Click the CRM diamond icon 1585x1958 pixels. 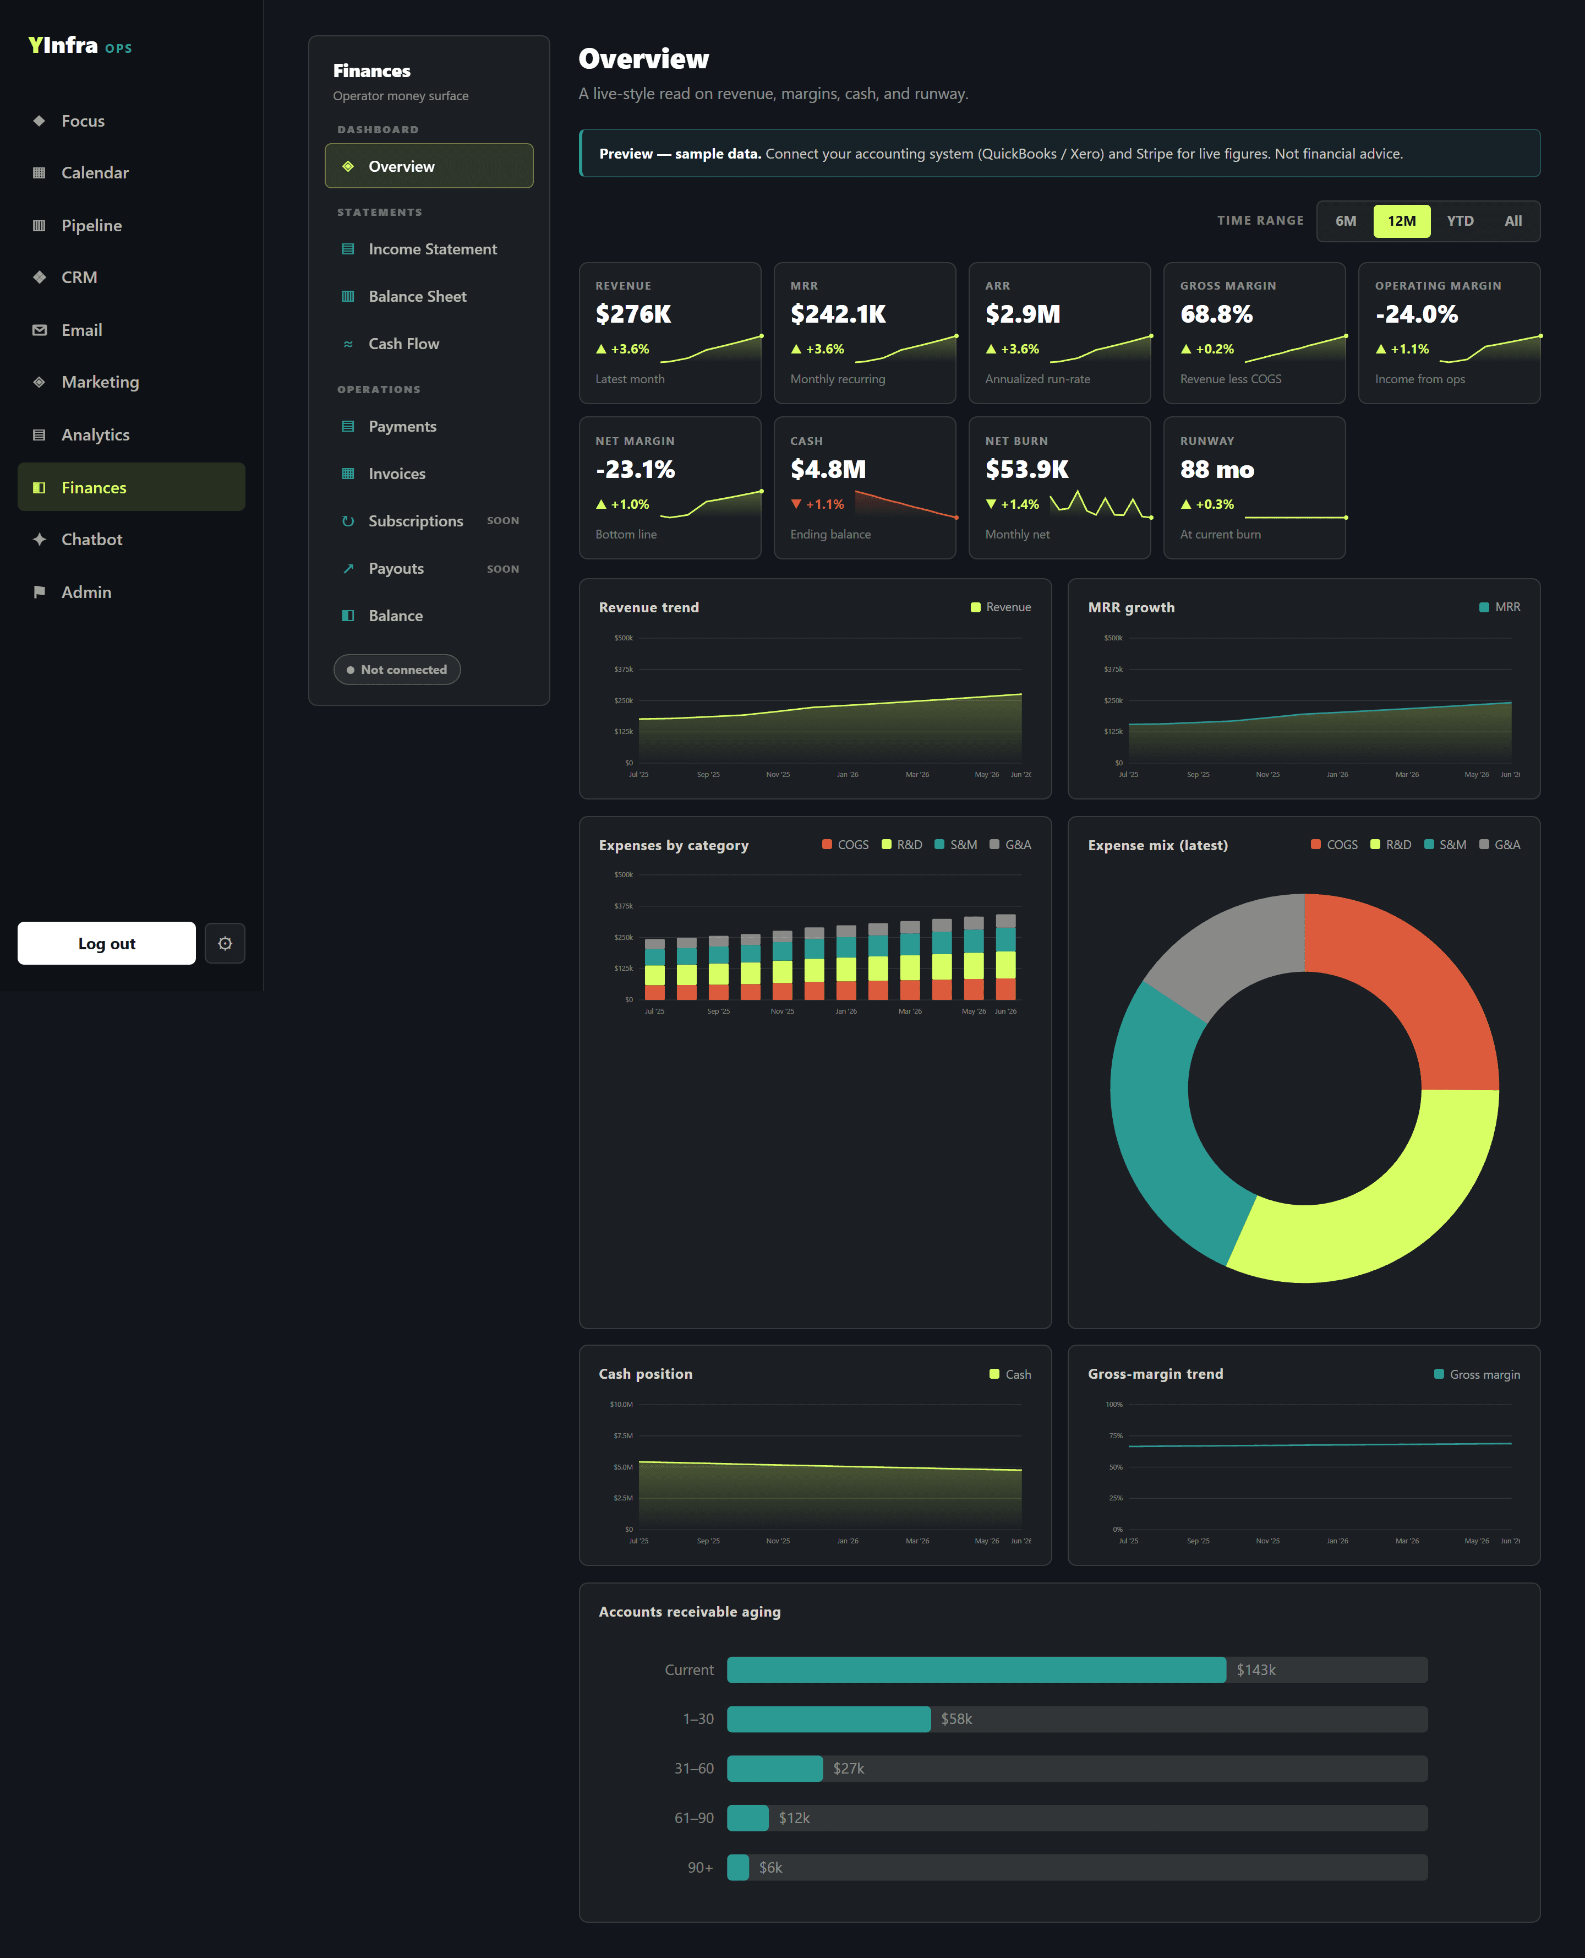(x=39, y=277)
